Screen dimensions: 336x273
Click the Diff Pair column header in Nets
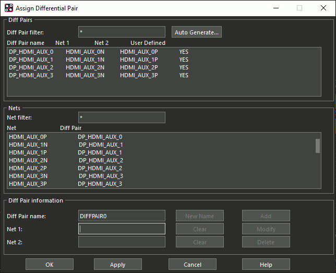[71, 128]
